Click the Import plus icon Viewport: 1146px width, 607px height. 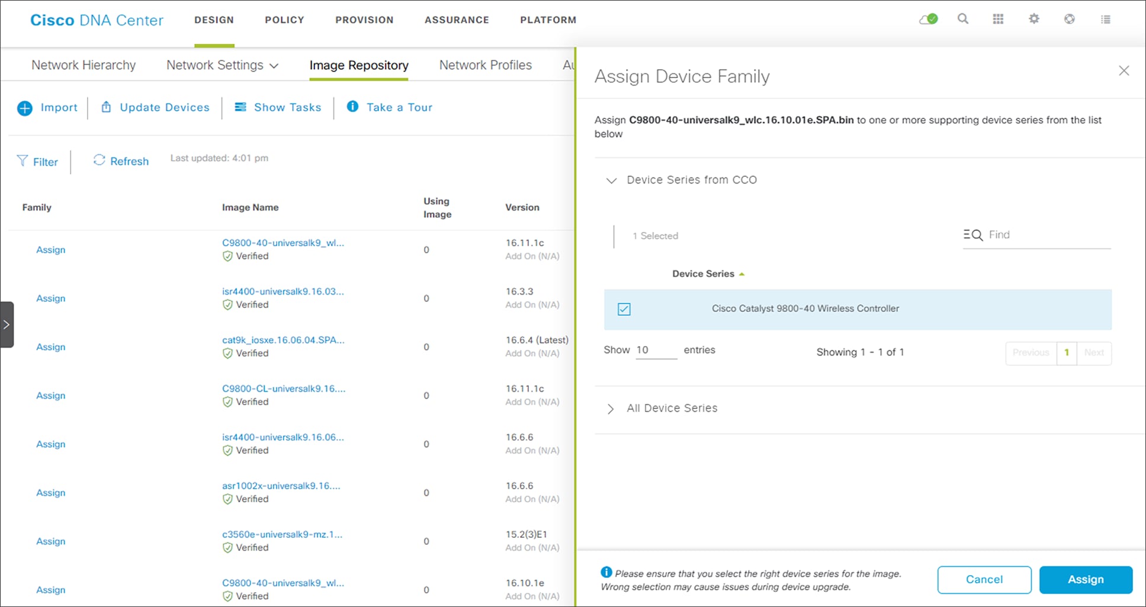[25, 108]
